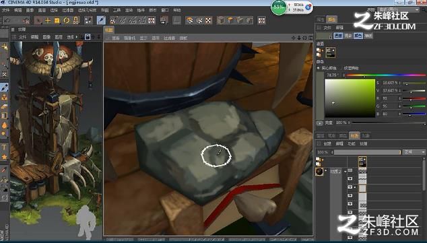Click the rainbow hue slider
This screenshot has width=427, height=243.
click(x=386, y=75)
